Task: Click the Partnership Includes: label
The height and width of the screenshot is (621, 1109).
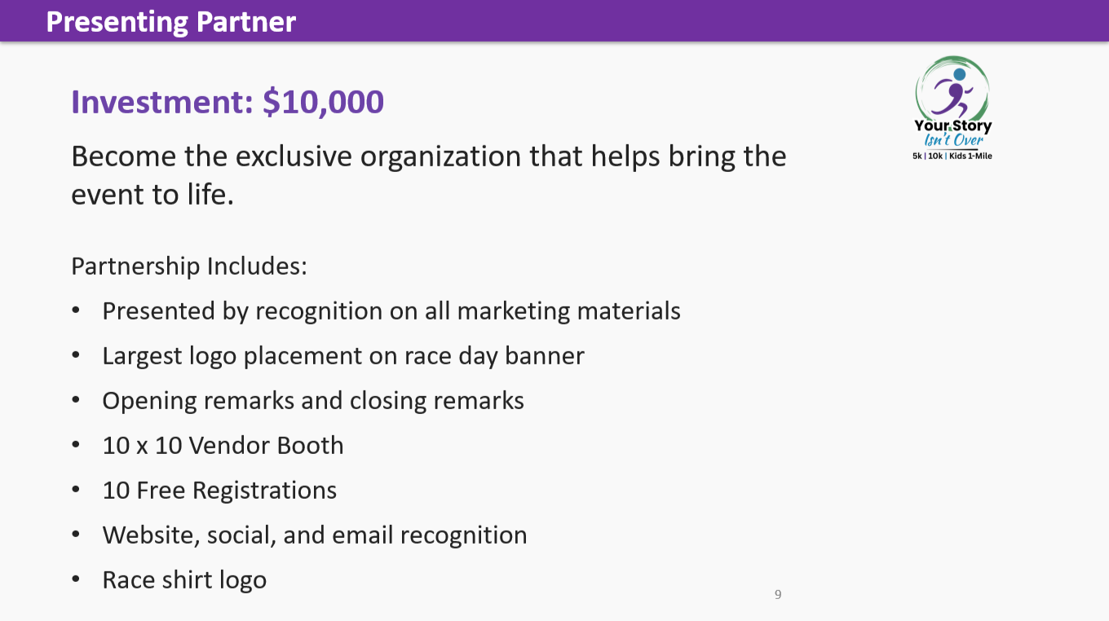Action: pos(189,266)
